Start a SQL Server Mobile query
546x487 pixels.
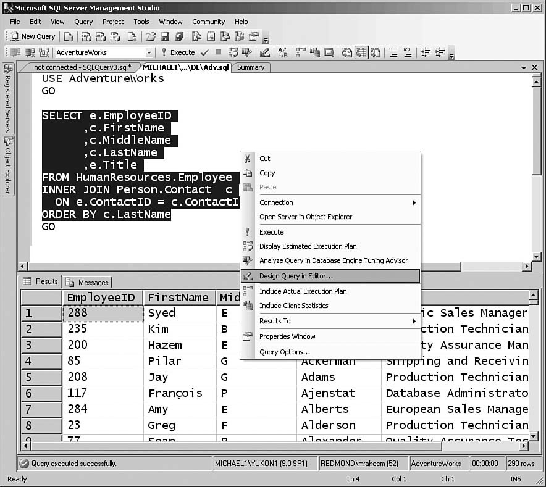[132, 36]
